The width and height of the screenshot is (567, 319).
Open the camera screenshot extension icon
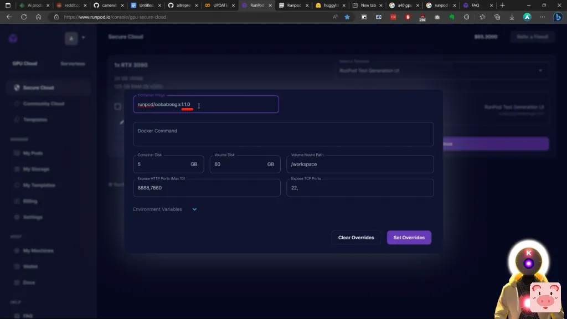(437, 17)
